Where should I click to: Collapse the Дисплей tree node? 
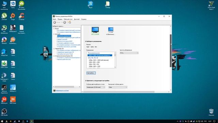pos(54,34)
